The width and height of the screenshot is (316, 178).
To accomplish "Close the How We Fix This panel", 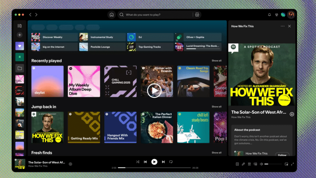I will 289,26.
